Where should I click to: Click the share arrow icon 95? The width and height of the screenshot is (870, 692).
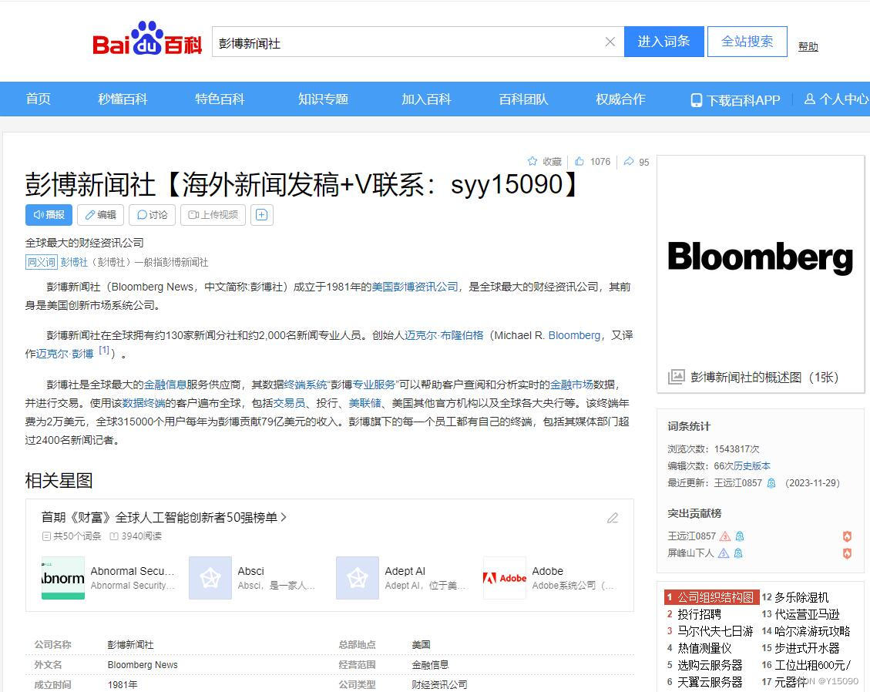[x=629, y=162]
